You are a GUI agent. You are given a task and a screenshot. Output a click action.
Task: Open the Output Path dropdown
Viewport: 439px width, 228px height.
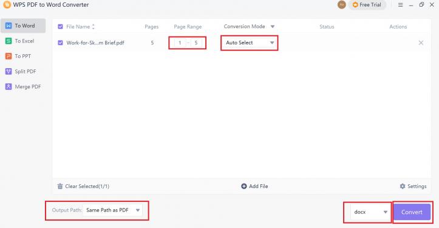click(x=112, y=210)
